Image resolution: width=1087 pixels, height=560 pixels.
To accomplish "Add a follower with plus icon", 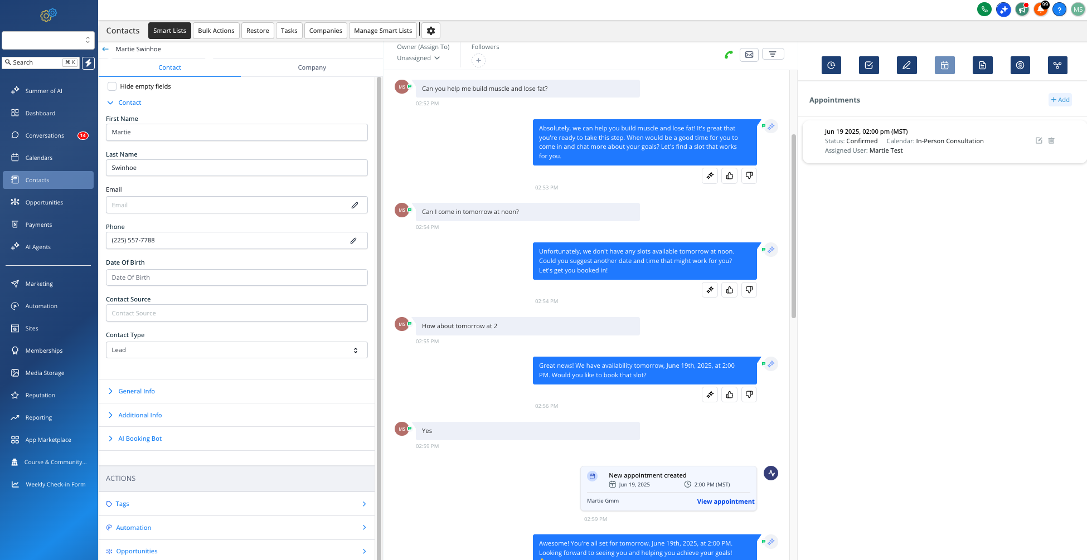I will coord(478,61).
